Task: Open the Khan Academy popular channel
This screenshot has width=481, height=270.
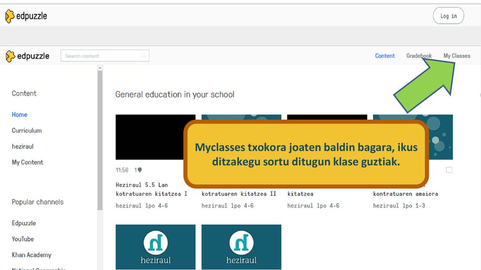Action: [31, 255]
